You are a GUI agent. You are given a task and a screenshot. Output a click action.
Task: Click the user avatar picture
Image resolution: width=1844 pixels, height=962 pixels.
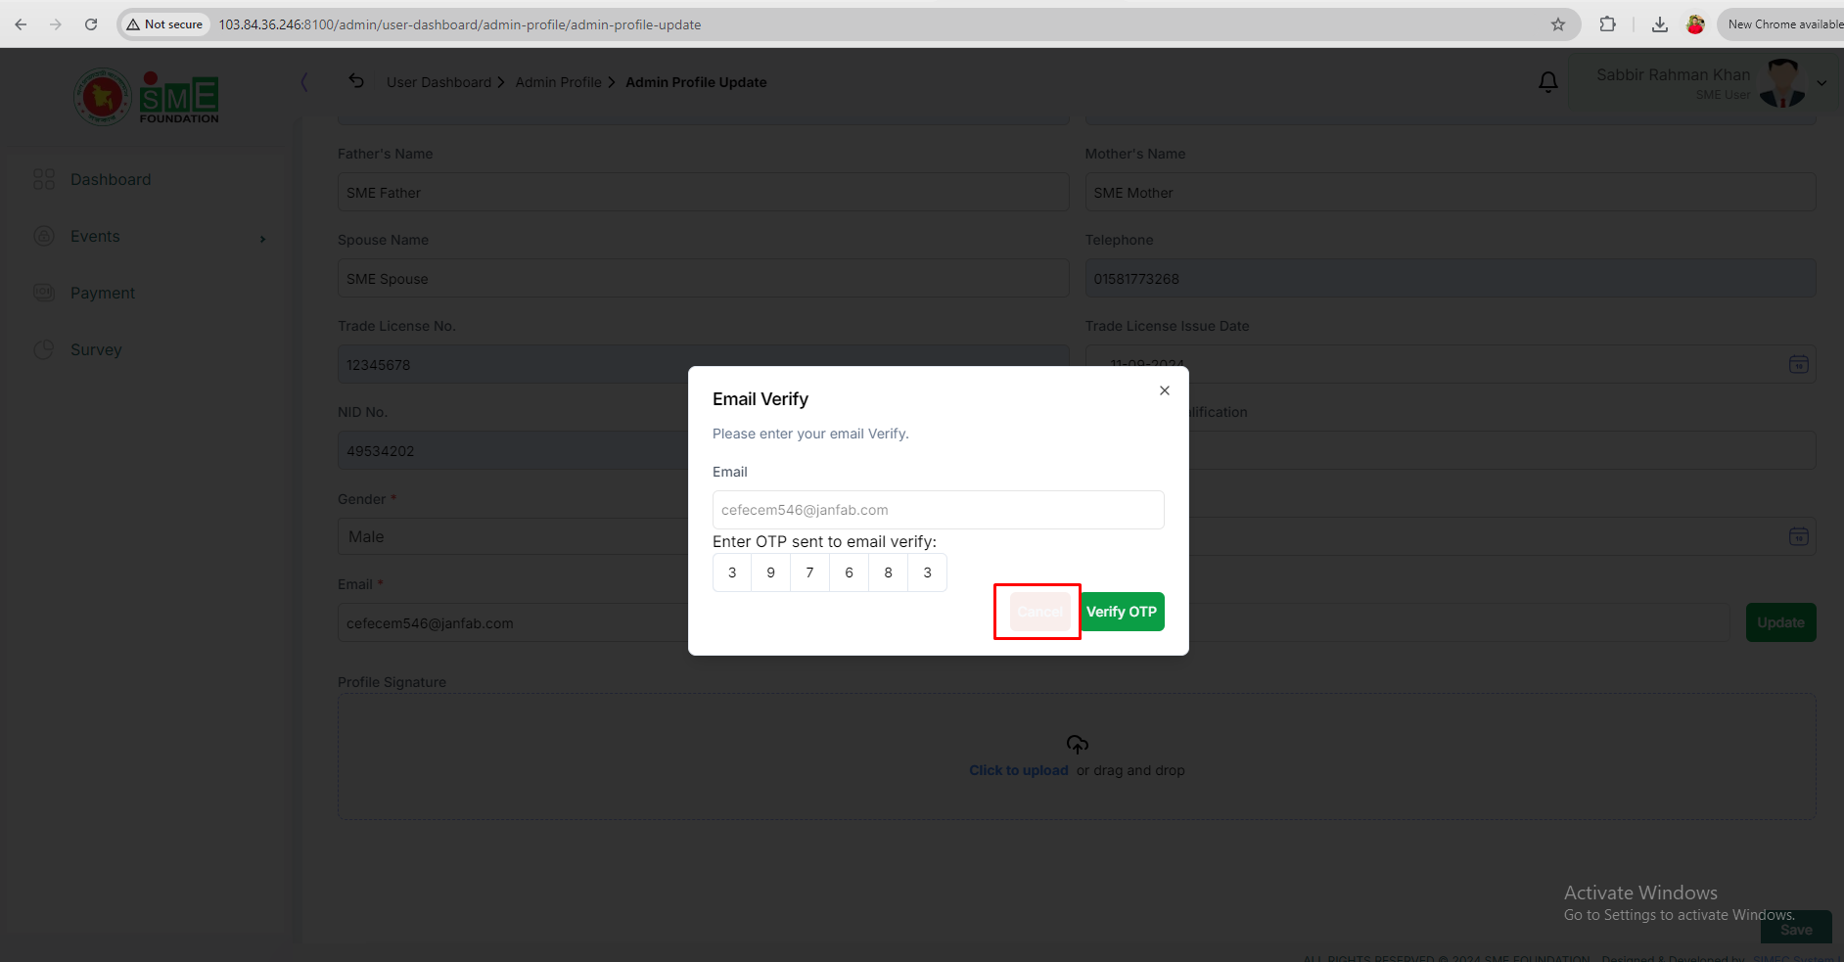[x=1783, y=82]
